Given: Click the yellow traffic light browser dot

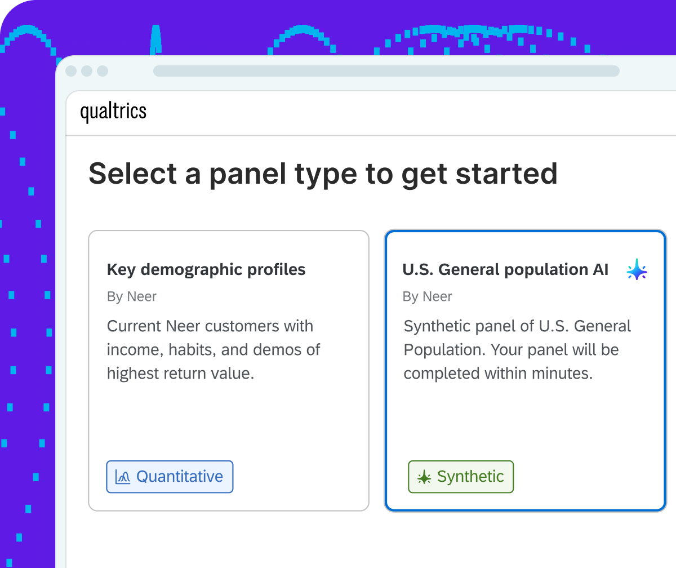Looking at the screenshot, I should (86, 71).
